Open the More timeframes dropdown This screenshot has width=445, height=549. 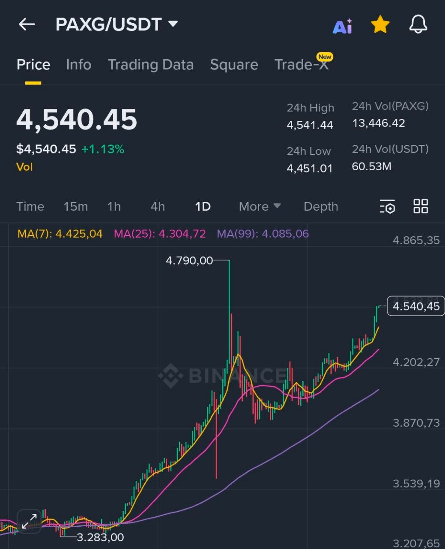pos(260,207)
